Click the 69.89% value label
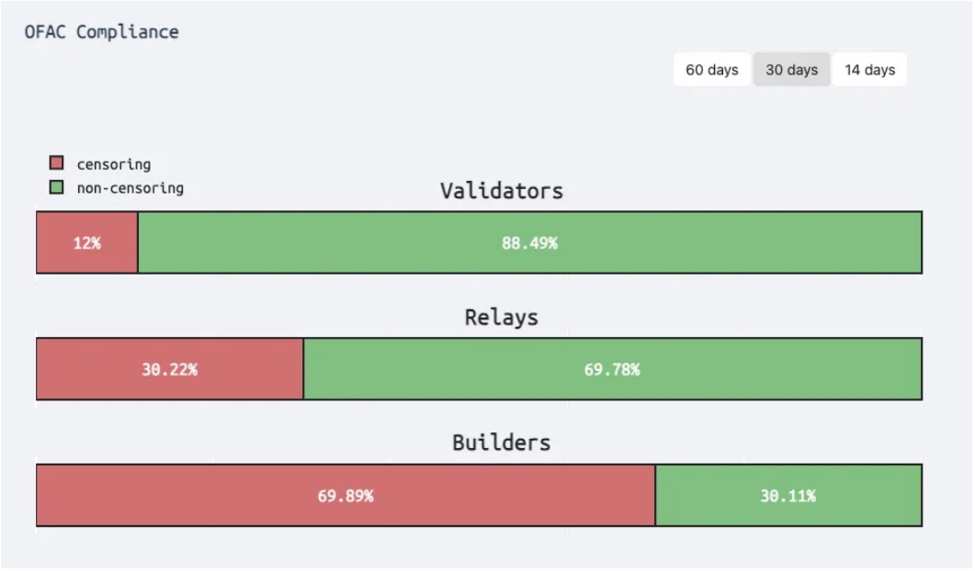The image size is (975, 571). [346, 496]
